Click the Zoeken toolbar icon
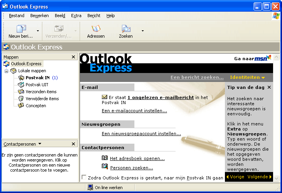 coord(126,29)
